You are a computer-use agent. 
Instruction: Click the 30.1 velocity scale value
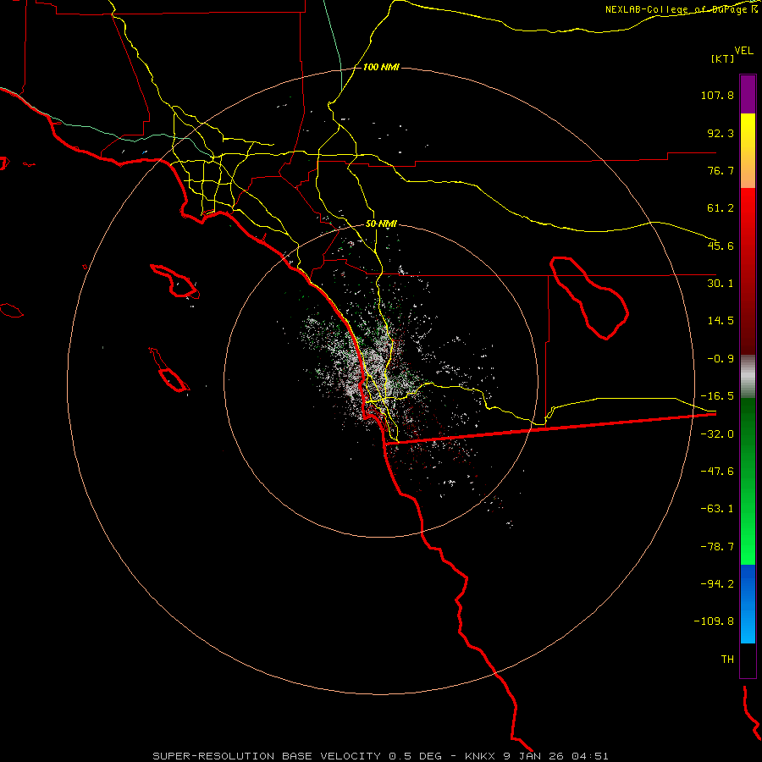[x=721, y=284]
